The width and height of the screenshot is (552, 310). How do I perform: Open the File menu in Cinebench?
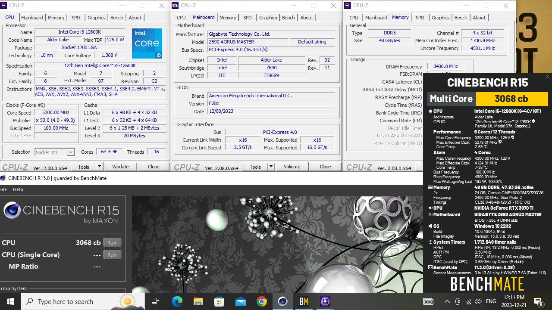[x=3, y=189]
